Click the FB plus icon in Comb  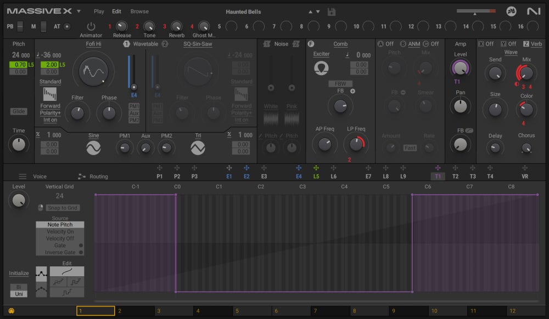tap(352, 91)
